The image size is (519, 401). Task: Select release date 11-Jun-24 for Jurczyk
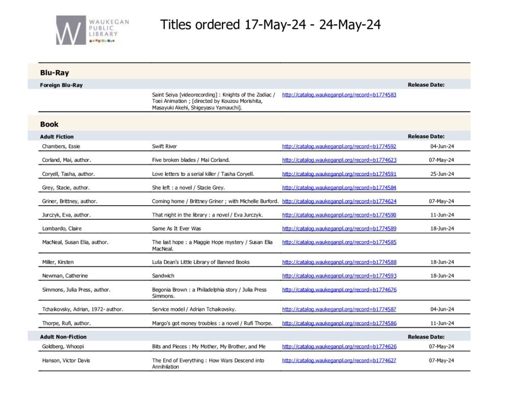tap(442, 215)
